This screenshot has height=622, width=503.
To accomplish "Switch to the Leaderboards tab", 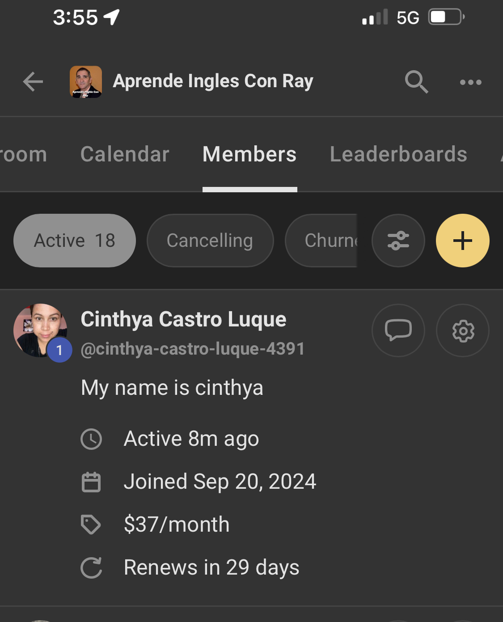I will (398, 154).
